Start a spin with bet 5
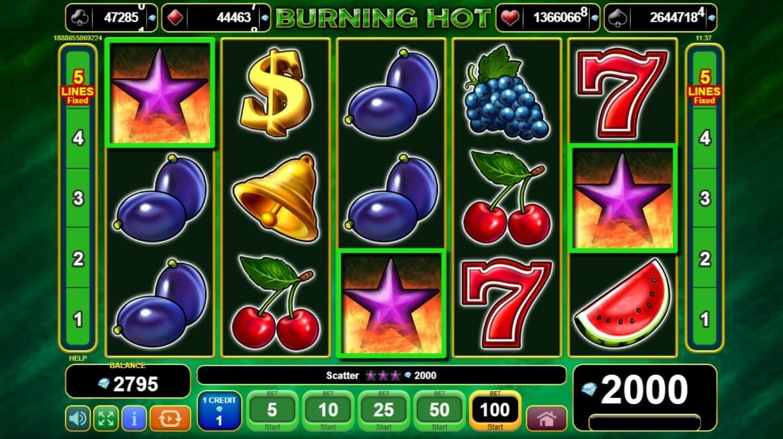This screenshot has height=439, width=783. coord(272,411)
